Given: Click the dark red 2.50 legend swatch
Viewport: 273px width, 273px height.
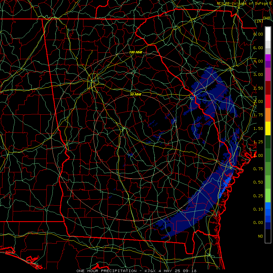Looking at the screenshot, I should [268, 88].
